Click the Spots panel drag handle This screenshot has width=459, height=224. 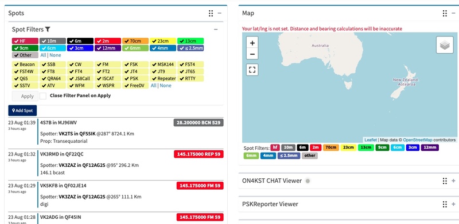[x=211, y=13]
